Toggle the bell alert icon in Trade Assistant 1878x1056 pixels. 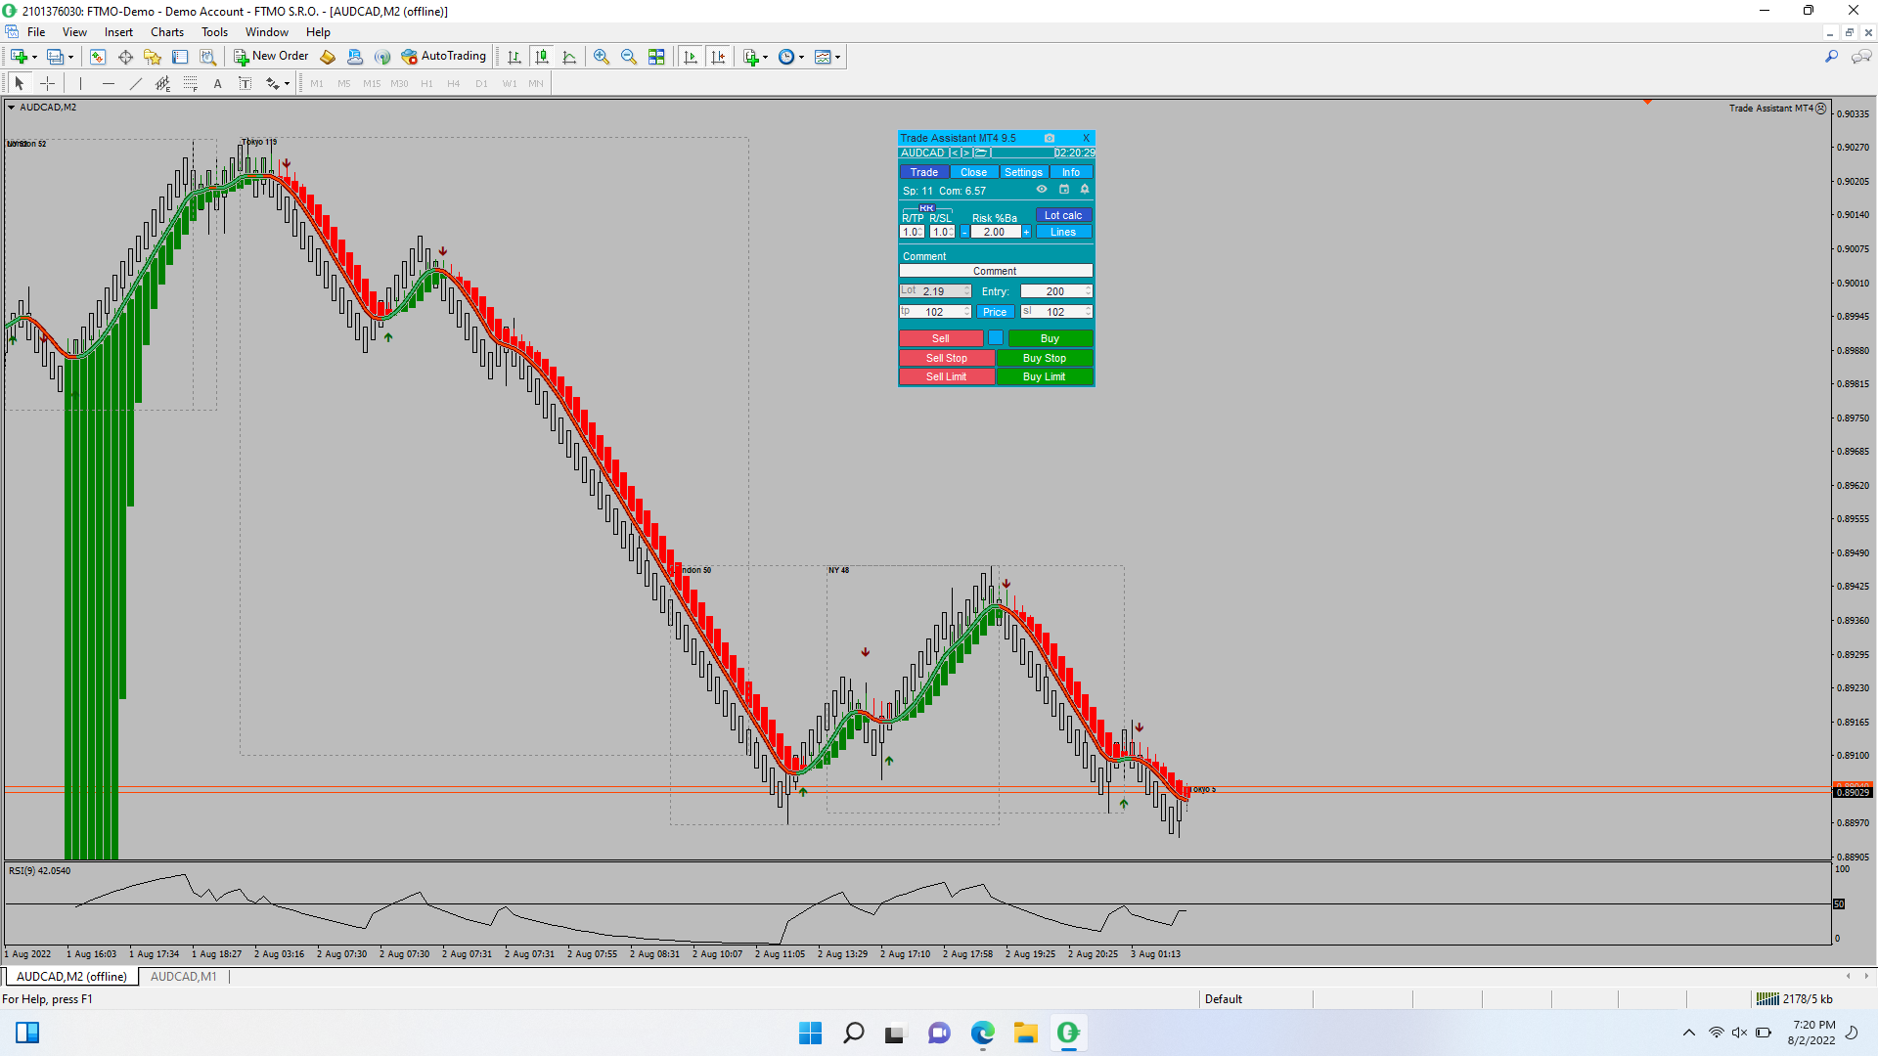[x=1085, y=190]
